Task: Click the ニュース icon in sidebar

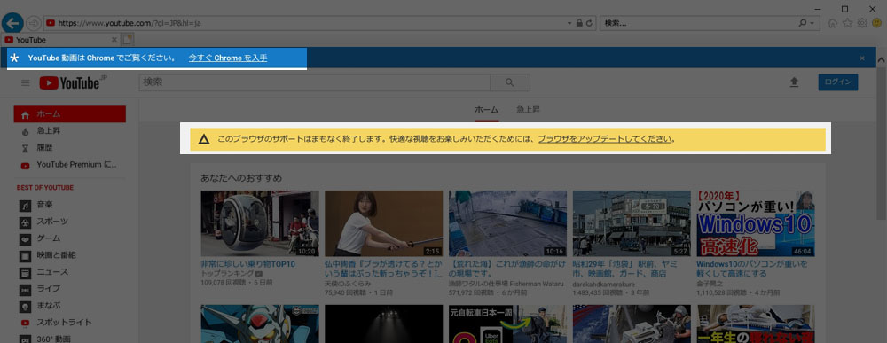Action: tap(25, 272)
